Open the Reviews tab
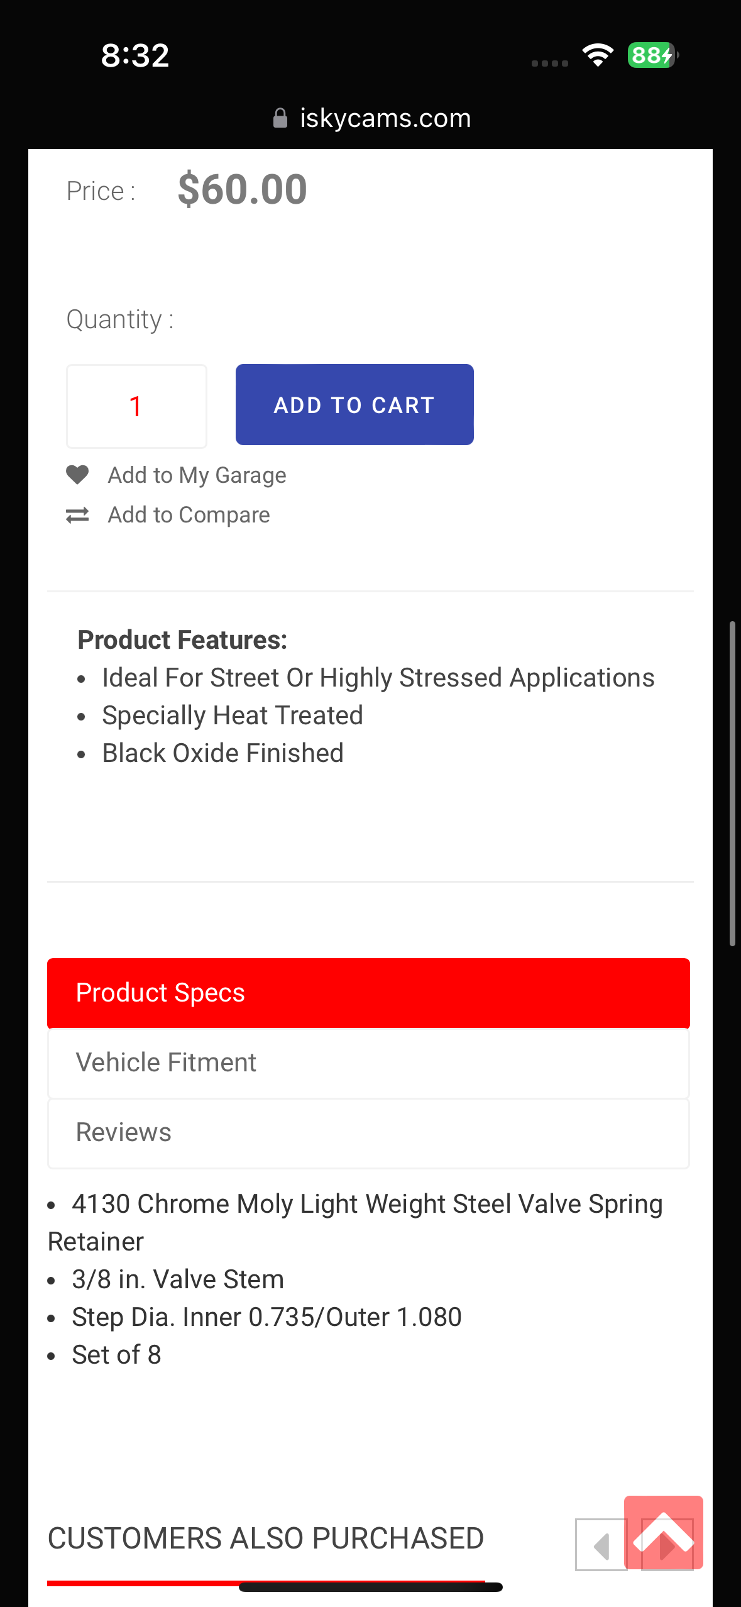Viewport: 741px width, 1607px height. (x=368, y=1132)
